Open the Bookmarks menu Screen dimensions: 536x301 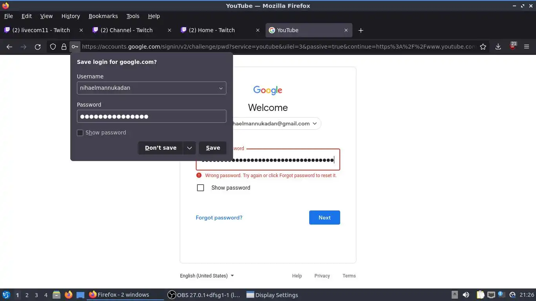click(103, 16)
